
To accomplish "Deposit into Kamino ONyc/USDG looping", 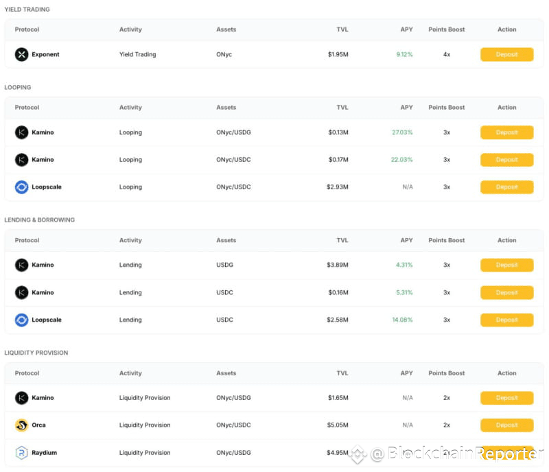I will (506, 132).
